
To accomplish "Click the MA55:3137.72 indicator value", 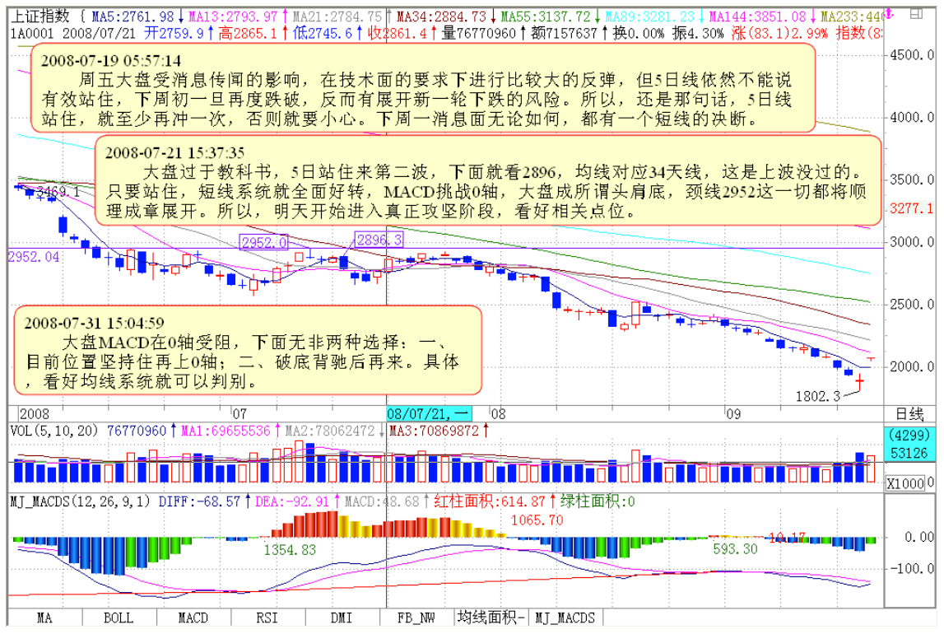I will 546,16.
